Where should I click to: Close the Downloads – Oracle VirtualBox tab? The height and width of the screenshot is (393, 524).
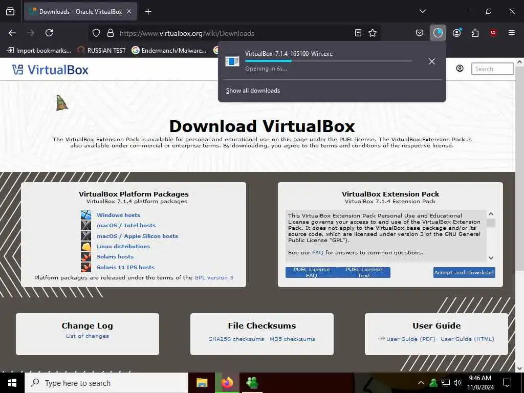click(129, 12)
